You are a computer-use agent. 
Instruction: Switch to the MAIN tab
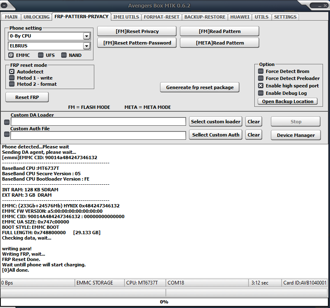coord(11,17)
